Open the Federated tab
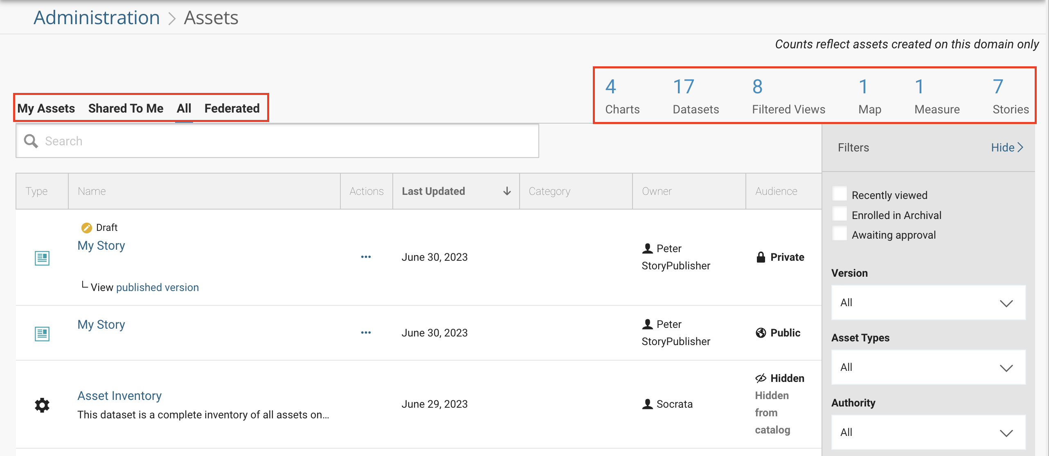 [232, 108]
